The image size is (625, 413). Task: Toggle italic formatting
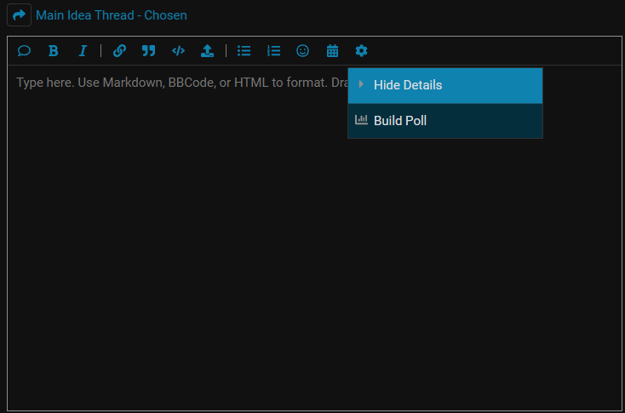[83, 51]
